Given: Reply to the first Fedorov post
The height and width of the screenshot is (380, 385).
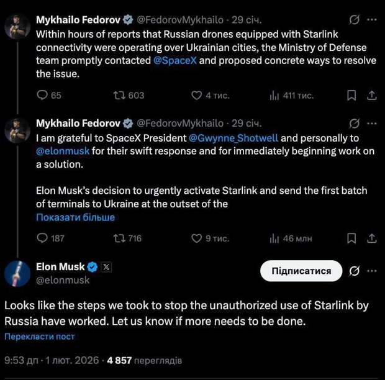Looking at the screenshot, I should (x=43, y=95).
